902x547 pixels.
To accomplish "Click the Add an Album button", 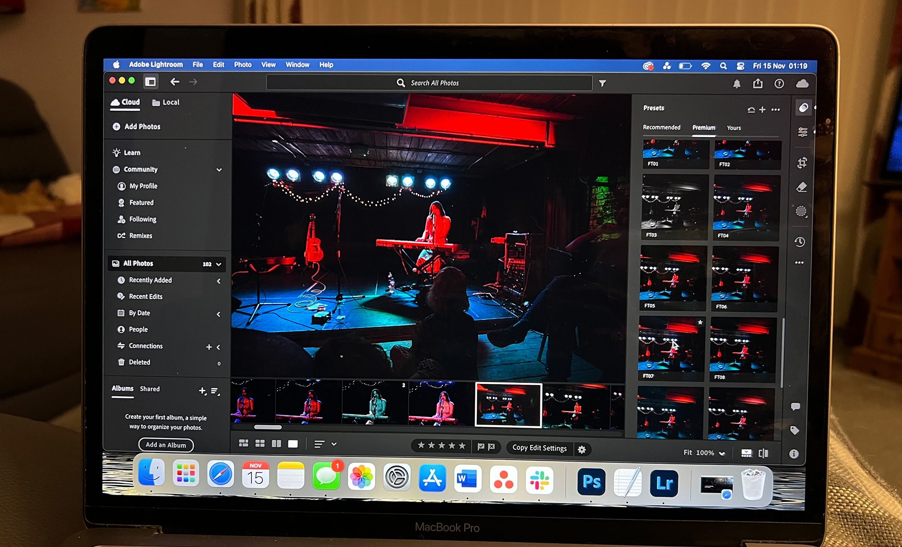I will [x=166, y=445].
